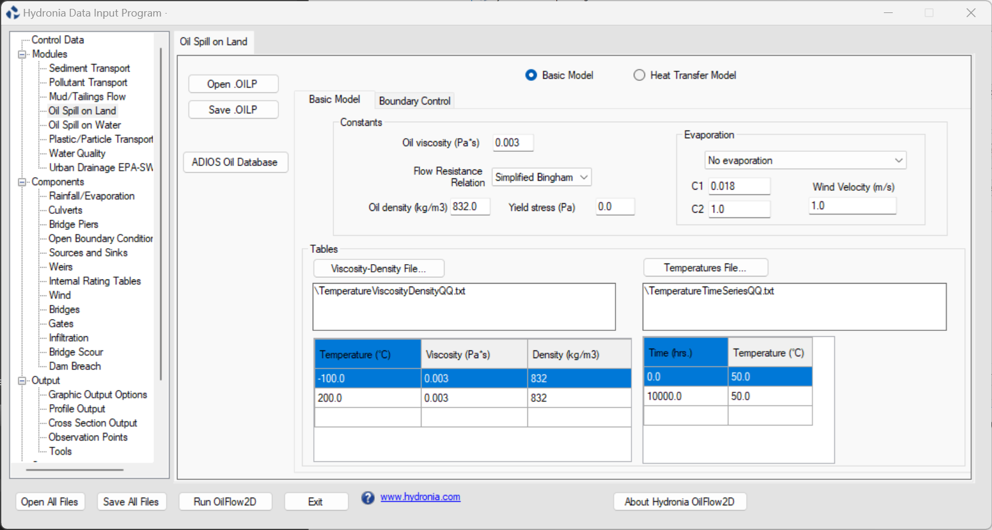This screenshot has height=530, width=992.
Task: Click the C1 evaporation constant field
Action: click(x=739, y=186)
